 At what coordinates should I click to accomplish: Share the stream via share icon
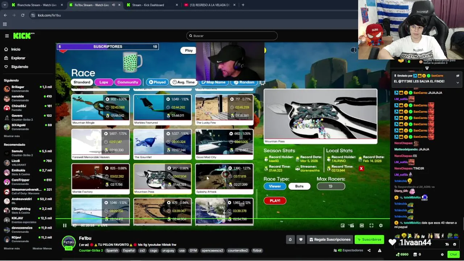pyautogui.click(x=369, y=250)
